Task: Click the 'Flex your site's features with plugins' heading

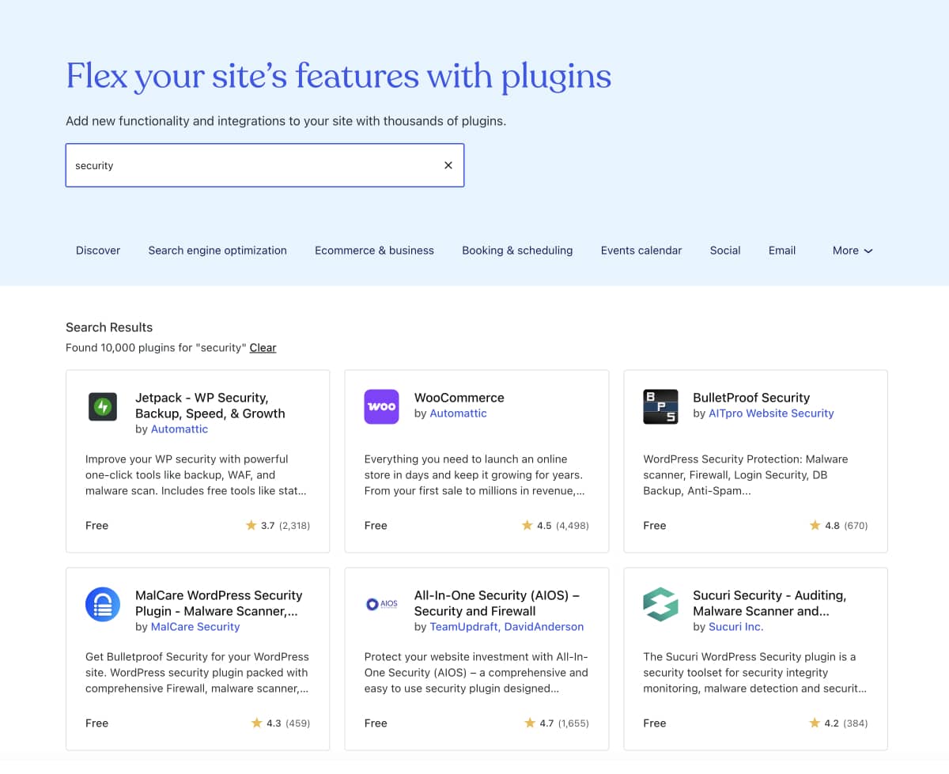Action: click(x=338, y=76)
